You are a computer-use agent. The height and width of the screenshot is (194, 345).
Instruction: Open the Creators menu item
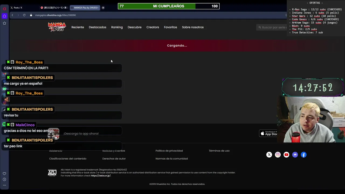pos(153,27)
